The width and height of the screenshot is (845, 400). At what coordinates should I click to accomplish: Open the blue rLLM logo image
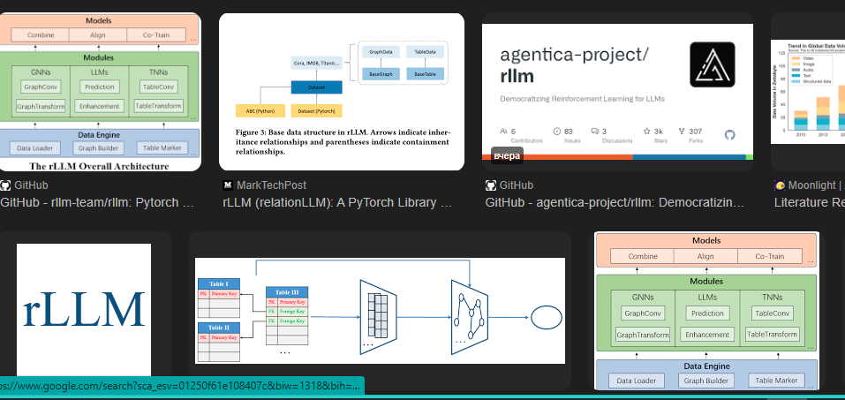(x=84, y=310)
